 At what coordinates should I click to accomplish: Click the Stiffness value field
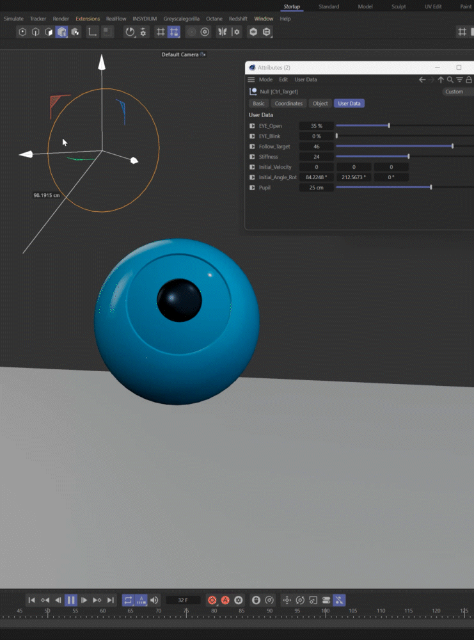[317, 157]
